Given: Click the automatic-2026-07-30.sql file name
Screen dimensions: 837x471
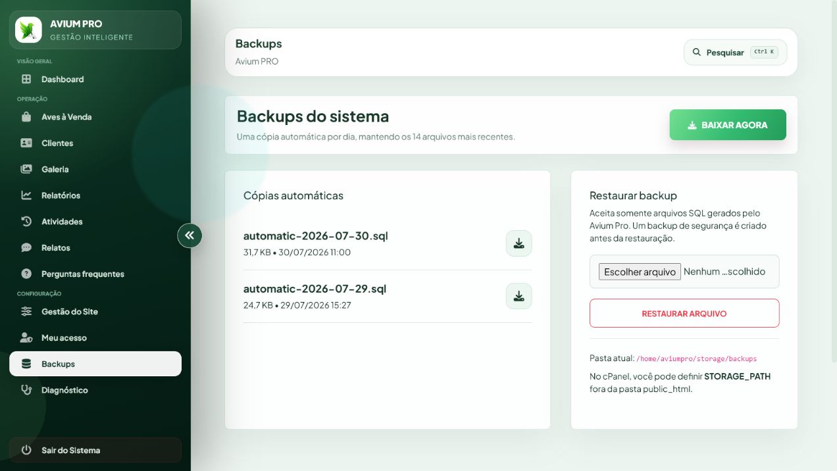Looking at the screenshot, I should [x=316, y=235].
